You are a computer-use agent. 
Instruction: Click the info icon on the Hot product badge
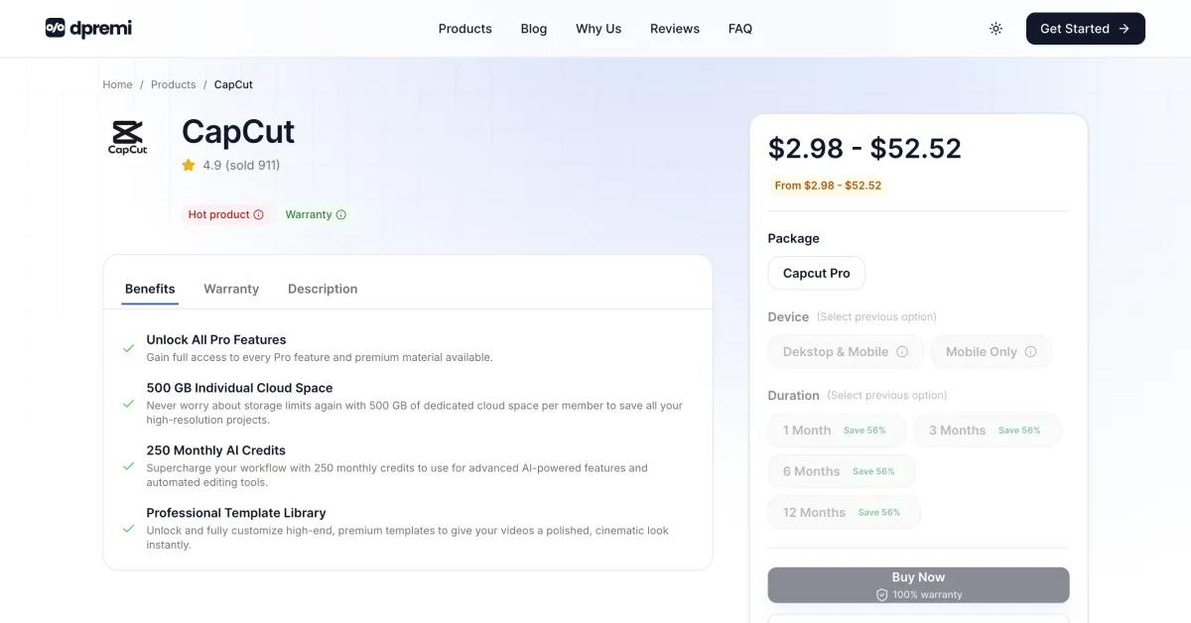pyautogui.click(x=259, y=214)
